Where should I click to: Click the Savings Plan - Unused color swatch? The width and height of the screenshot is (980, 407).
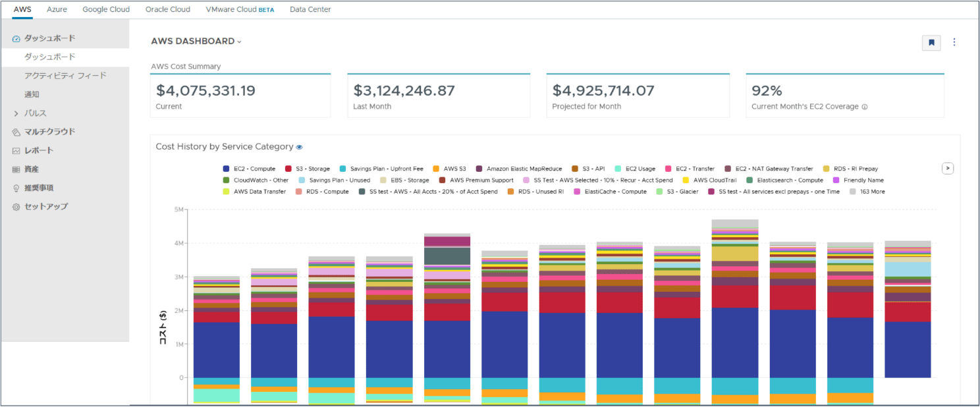pyautogui.click(x=302, y=180)
